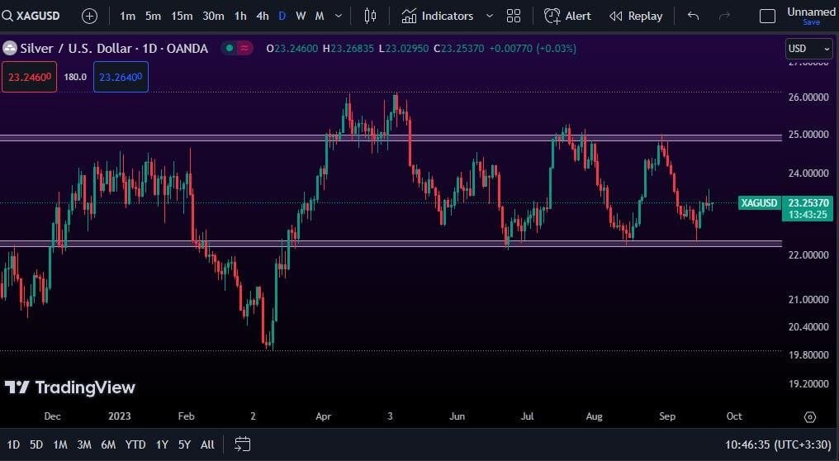839x461 pixels.
Task: Switch timeframe to 4h
Action: tap(262, 16)
